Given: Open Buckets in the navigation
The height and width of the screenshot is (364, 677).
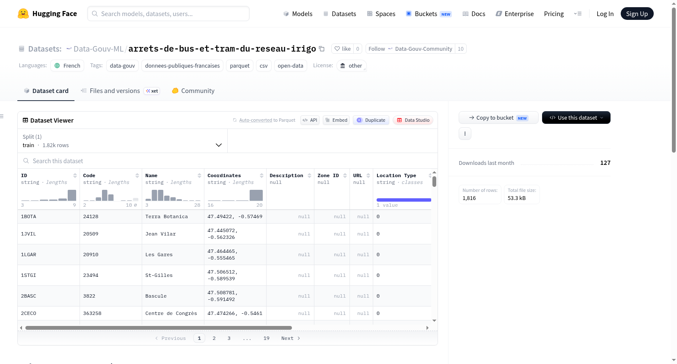Looking at the screenshot, I should click(429, 14).
